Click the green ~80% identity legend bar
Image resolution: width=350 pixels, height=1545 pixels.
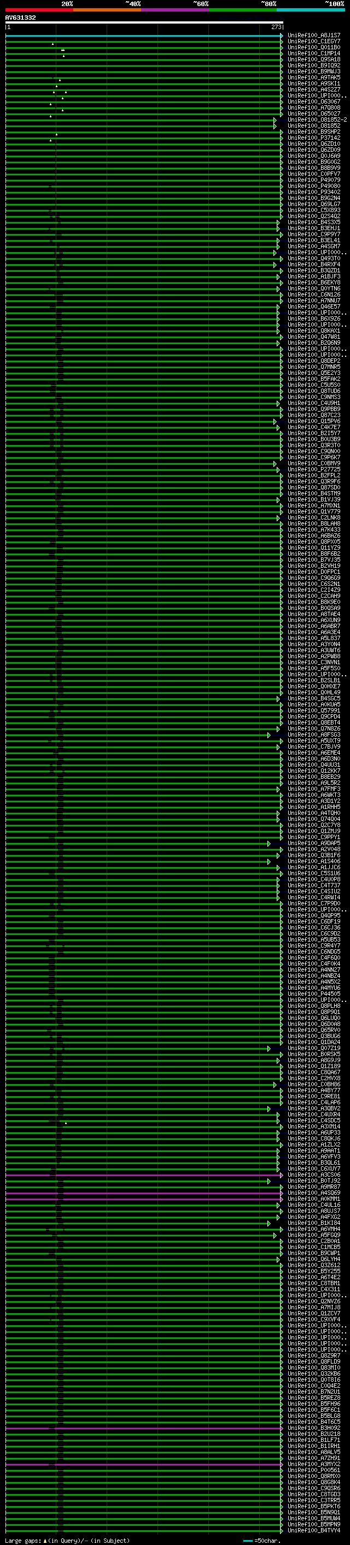point(243,10)
